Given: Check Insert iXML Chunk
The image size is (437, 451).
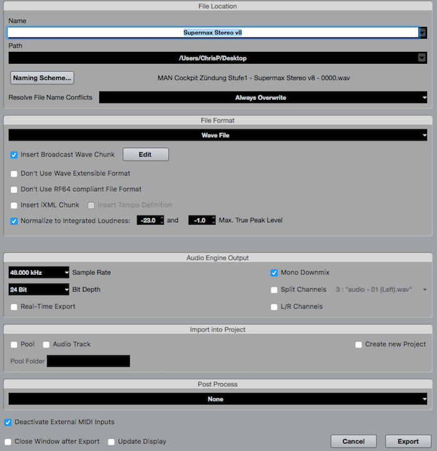Looking at the screenshot, I should 14,206.
